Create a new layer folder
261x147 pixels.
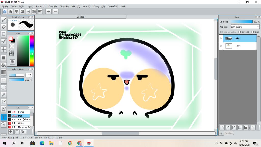(246, 128)
